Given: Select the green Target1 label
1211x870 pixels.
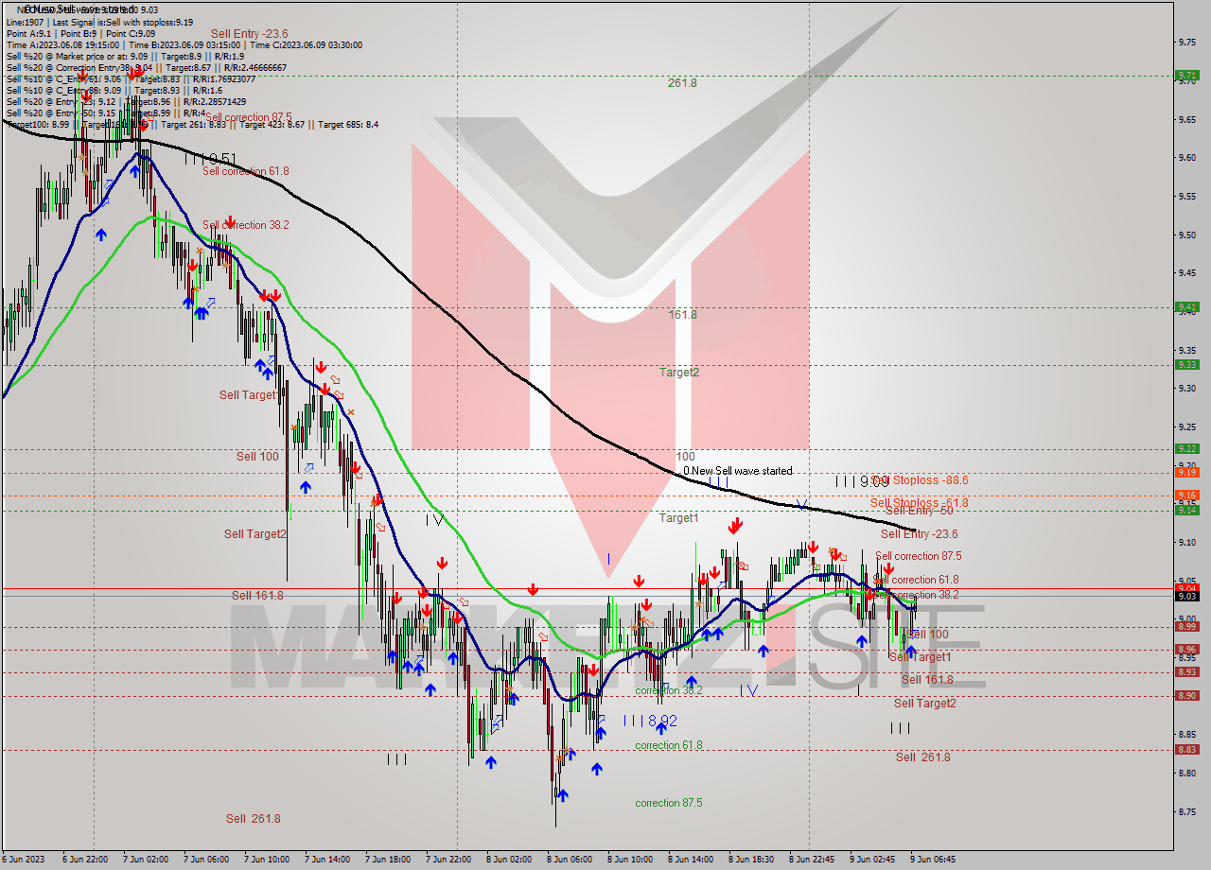Looking at the screenshot, I should (679, 518).
